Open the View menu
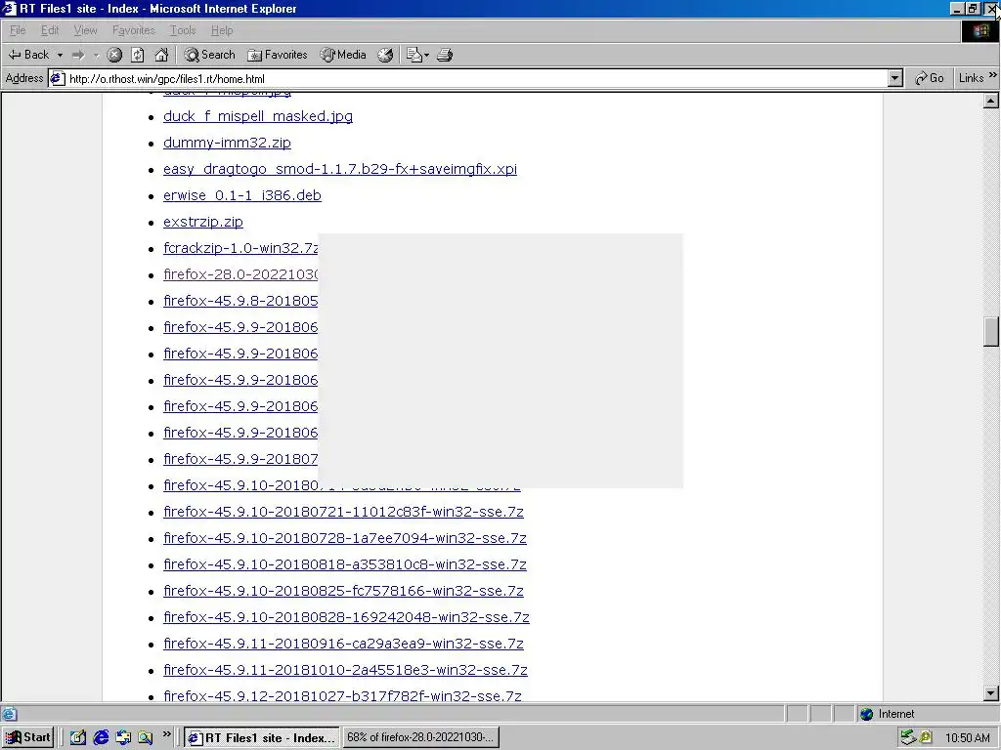Viewport: 1001px width, 750px height. click(x=86, y=30)
